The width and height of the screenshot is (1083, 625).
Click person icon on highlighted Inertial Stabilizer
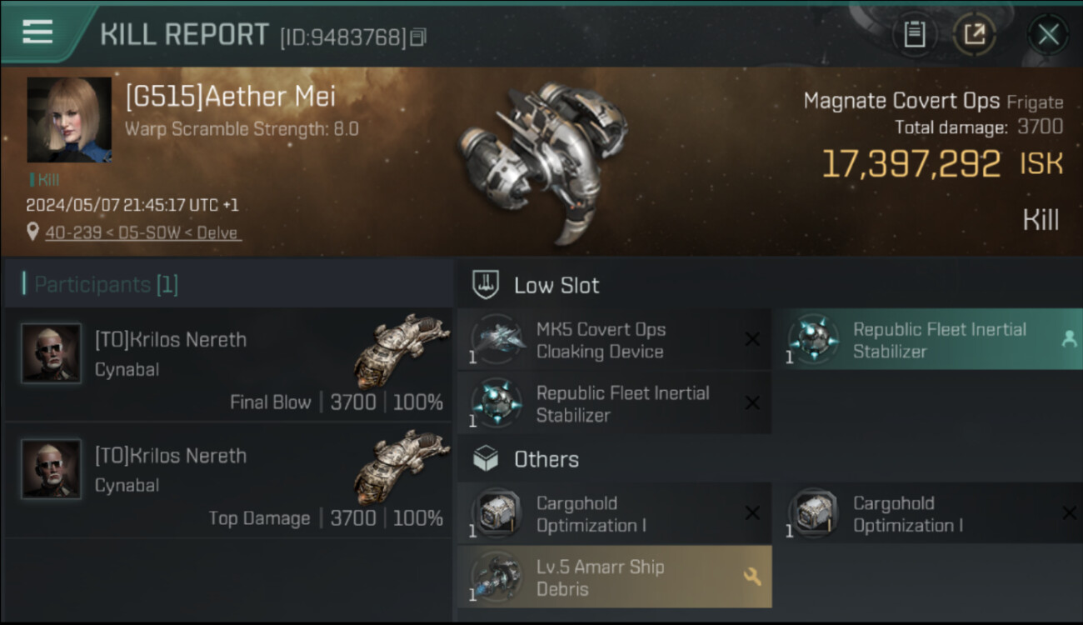[1069, 338]
